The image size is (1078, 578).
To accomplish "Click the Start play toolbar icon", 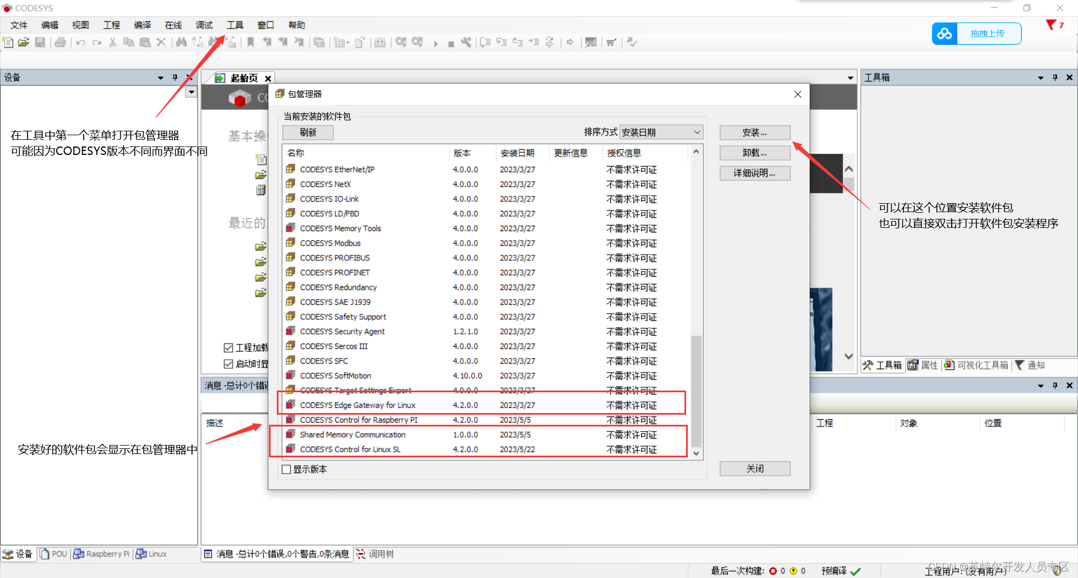I will 436,43.
